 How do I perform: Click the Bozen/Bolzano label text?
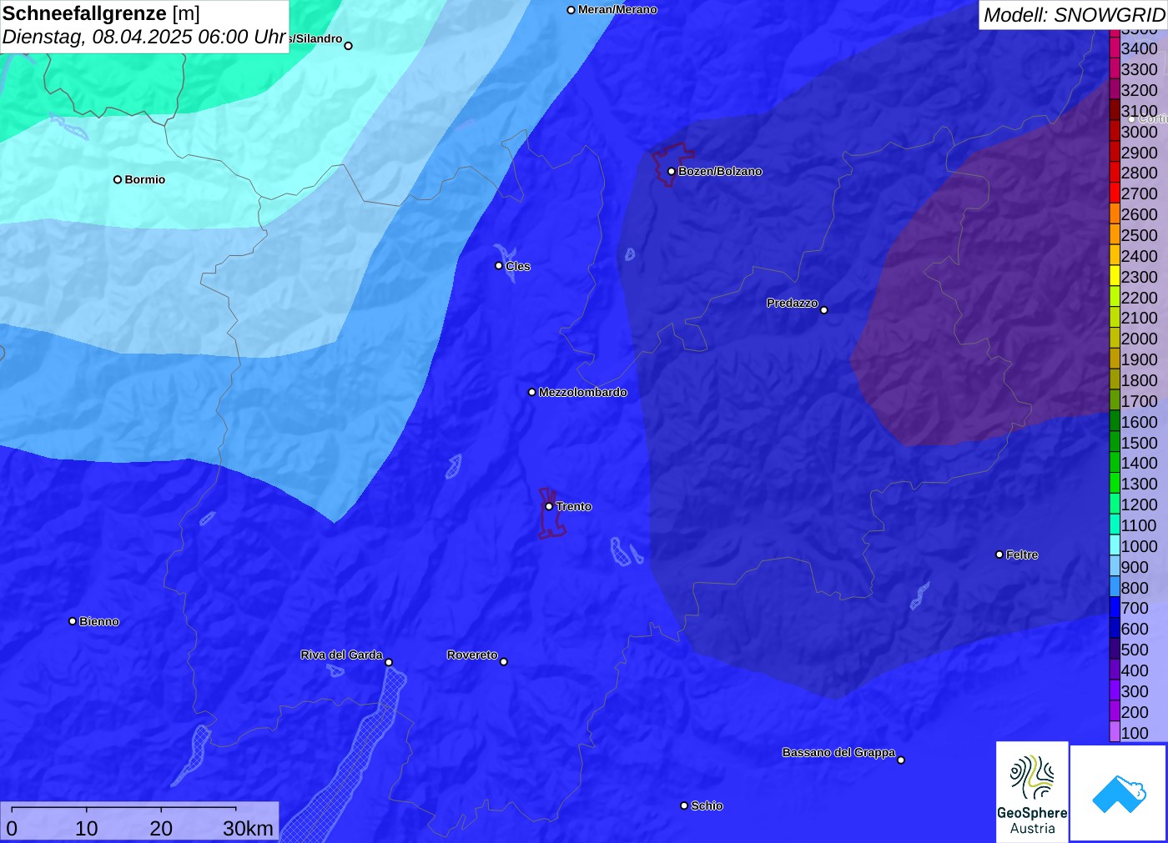720,171
